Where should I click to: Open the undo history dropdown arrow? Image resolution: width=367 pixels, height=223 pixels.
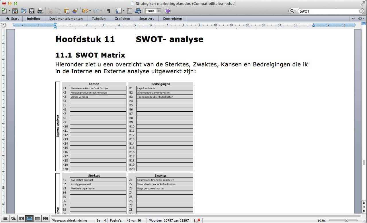click(90, 11)
